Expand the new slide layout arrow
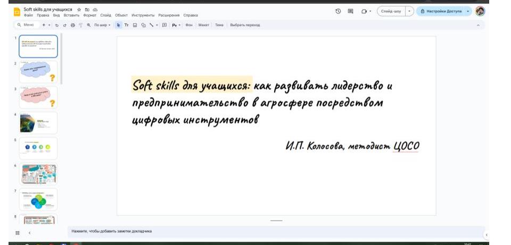The image size is (511, 245). pyautogui.click(x=50, y=25)
